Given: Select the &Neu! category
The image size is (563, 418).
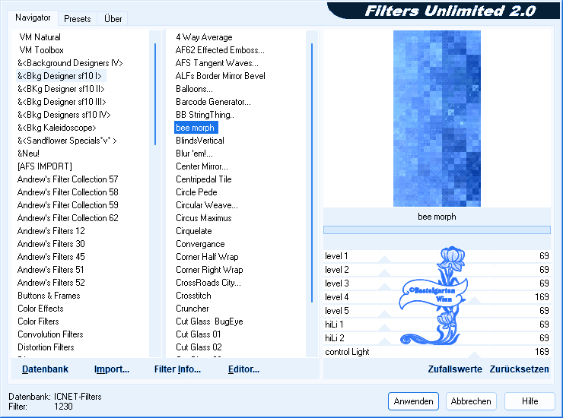Looking at the screenshot, I should pyautogui.click(x=28, y=154).
